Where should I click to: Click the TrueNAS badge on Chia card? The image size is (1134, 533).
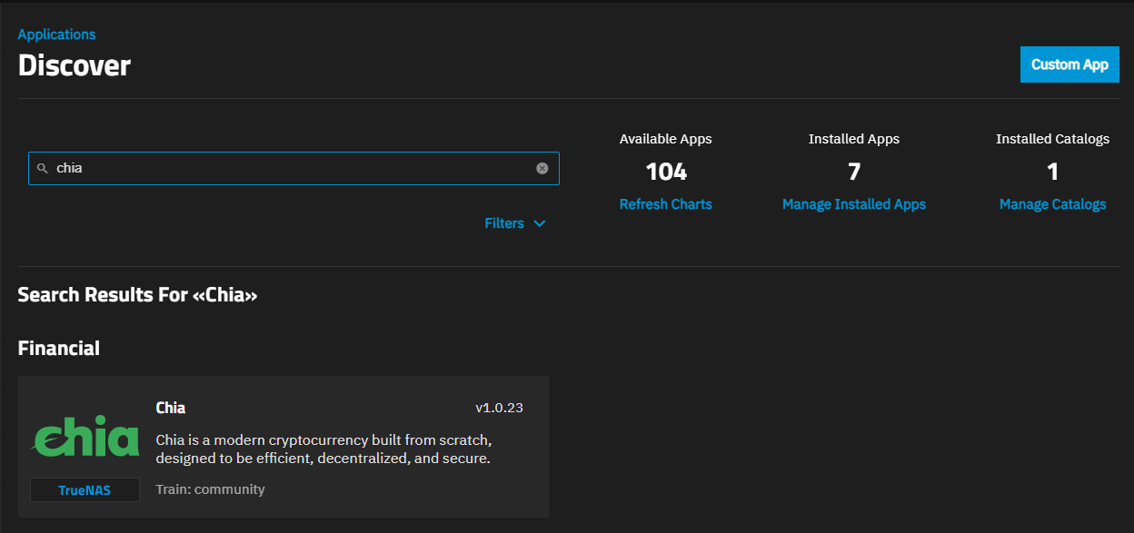click(85, 490)
